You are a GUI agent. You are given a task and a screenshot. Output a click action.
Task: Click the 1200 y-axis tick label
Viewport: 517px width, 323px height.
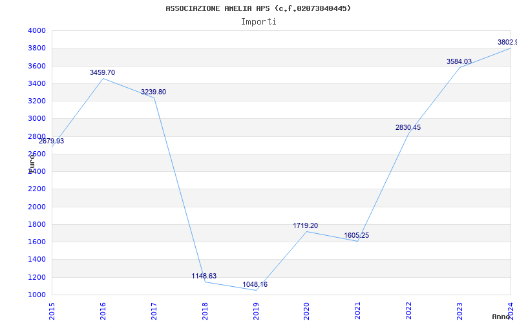point(36,277)
